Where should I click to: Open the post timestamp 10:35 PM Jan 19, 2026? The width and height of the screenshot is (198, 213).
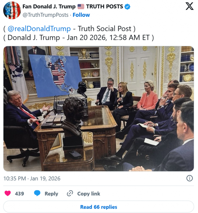tap(32, 179)
